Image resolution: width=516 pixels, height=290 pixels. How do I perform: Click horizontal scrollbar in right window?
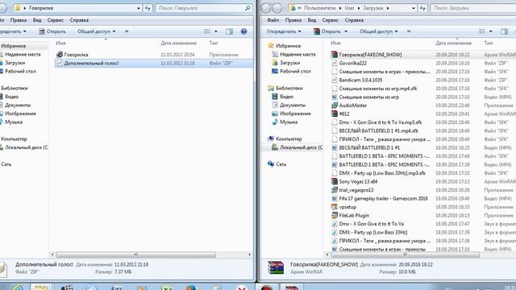coord(406,255)
